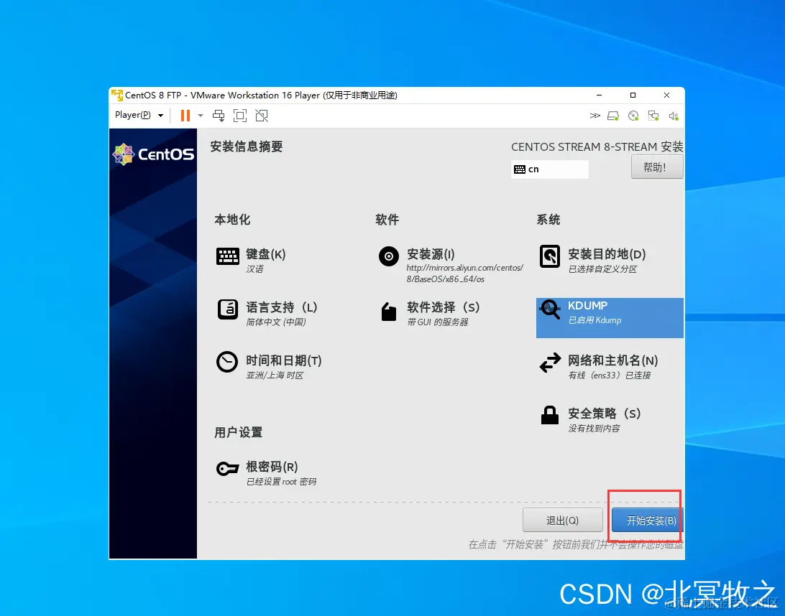Click Send Ctrl+Alt+Del toolbar icon

tap(219, 116)
